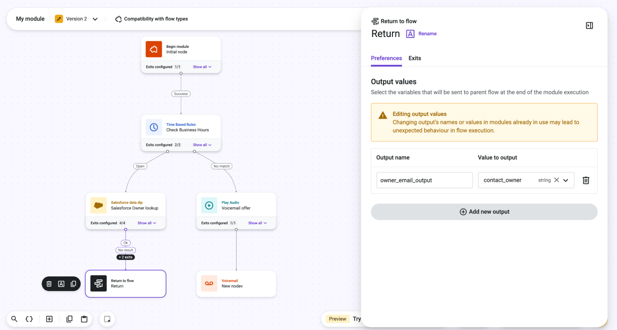The height and width of the screenshot is (330, 617).
Task: Click the add node plus icon
Action: pyautogui.click(x=49, y=319)
